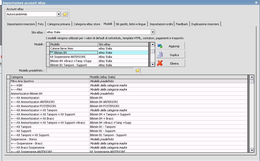Select the Pilot subcategory row

click(x=127, y=89)
